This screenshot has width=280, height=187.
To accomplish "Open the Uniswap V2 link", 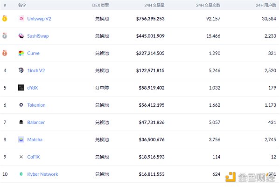I will (x=39, y=19).
